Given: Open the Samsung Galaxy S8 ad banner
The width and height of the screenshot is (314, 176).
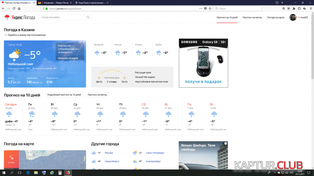Looking at the screenshot, I should coord(203,63).
